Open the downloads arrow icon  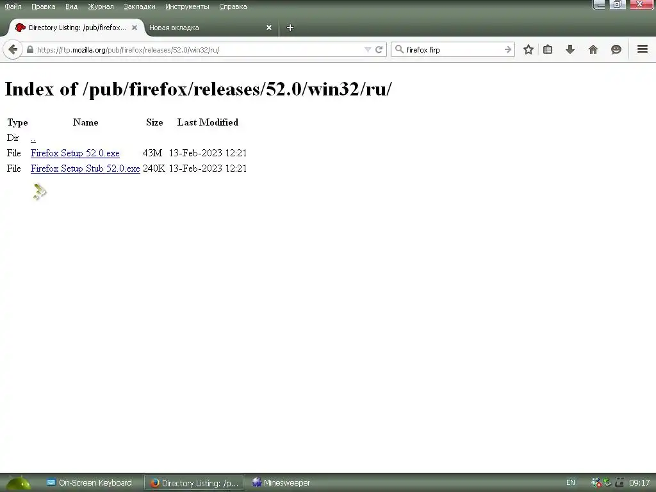[570, 50]
